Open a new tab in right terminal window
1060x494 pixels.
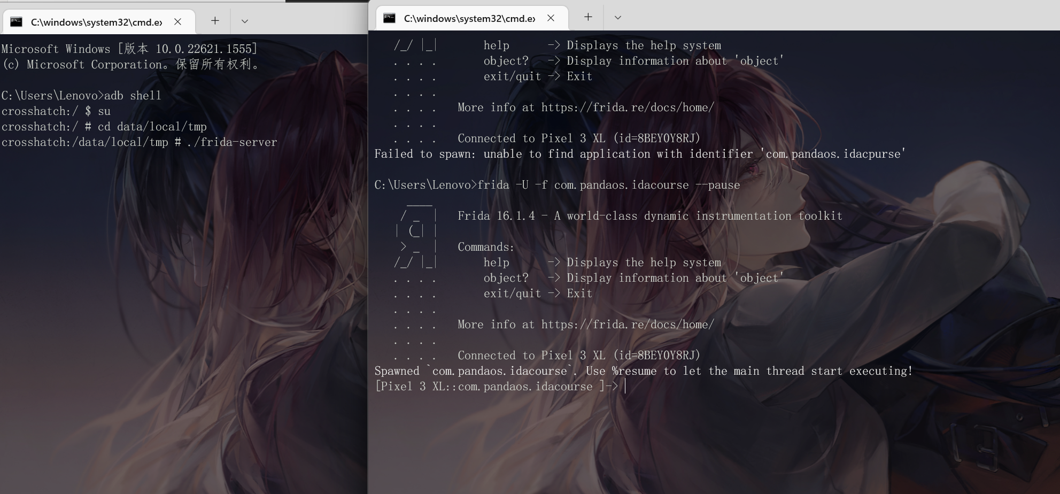[588, 17]
